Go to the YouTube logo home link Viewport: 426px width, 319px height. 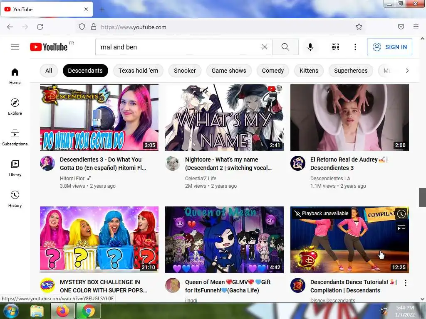[x=49, y=47]
